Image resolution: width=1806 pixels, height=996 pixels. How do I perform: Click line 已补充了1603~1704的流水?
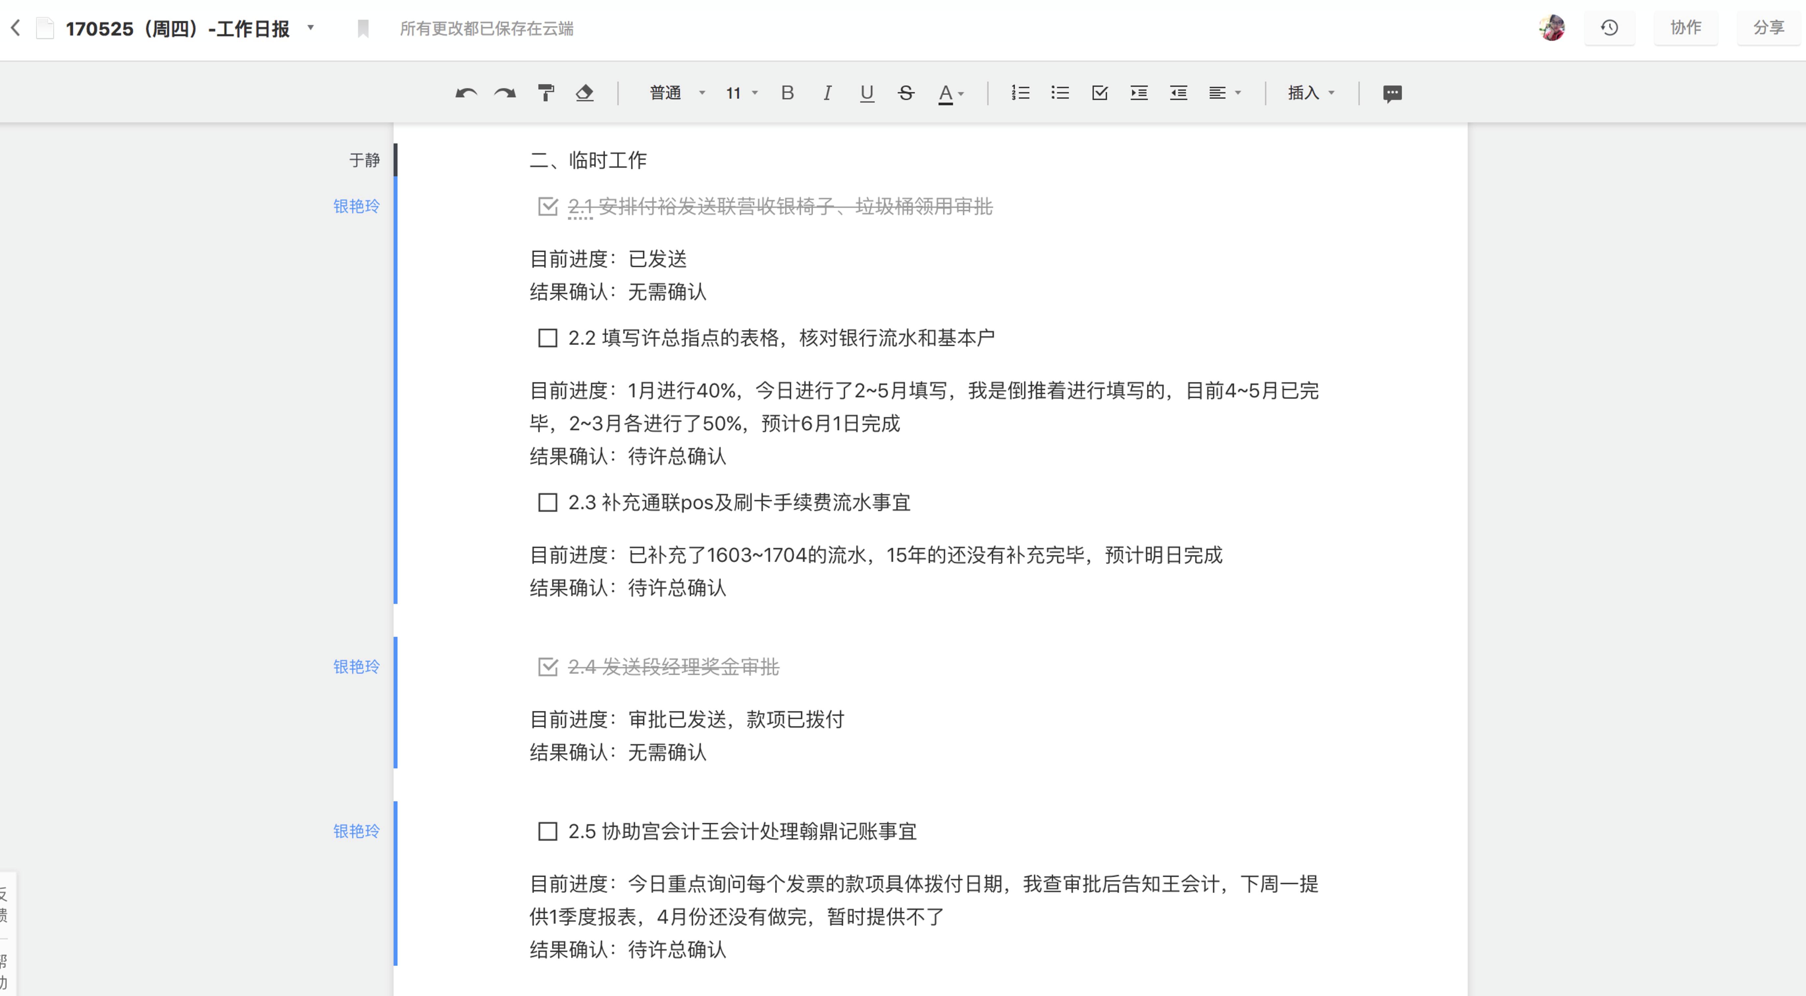876,555
